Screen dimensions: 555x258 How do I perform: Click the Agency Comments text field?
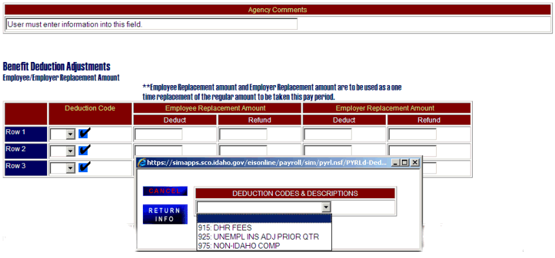152,25
